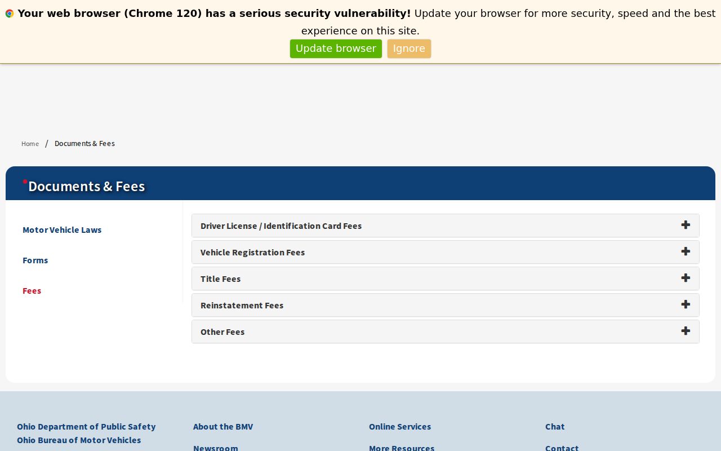
Task: Open the Ohio Department of Public Safety footer link
Action: 86,427
